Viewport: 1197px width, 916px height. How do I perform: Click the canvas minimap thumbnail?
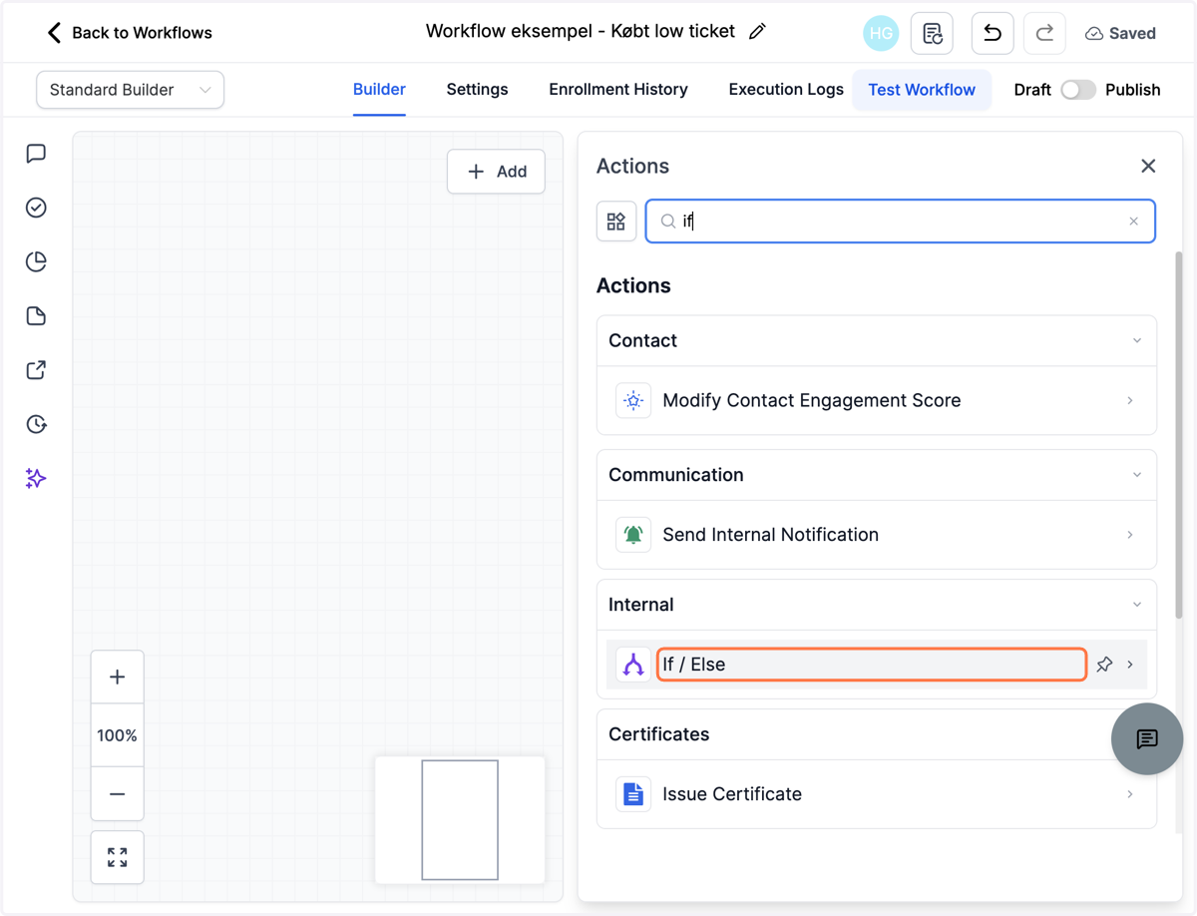460,820
